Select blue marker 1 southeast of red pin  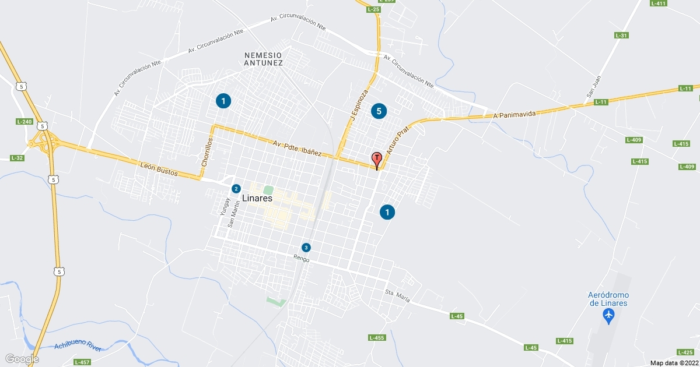point(387,212)
